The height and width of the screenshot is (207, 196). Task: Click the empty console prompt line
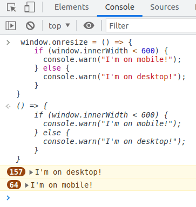pos(98,198)
